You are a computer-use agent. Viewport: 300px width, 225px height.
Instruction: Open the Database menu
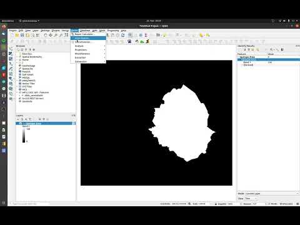85,31
